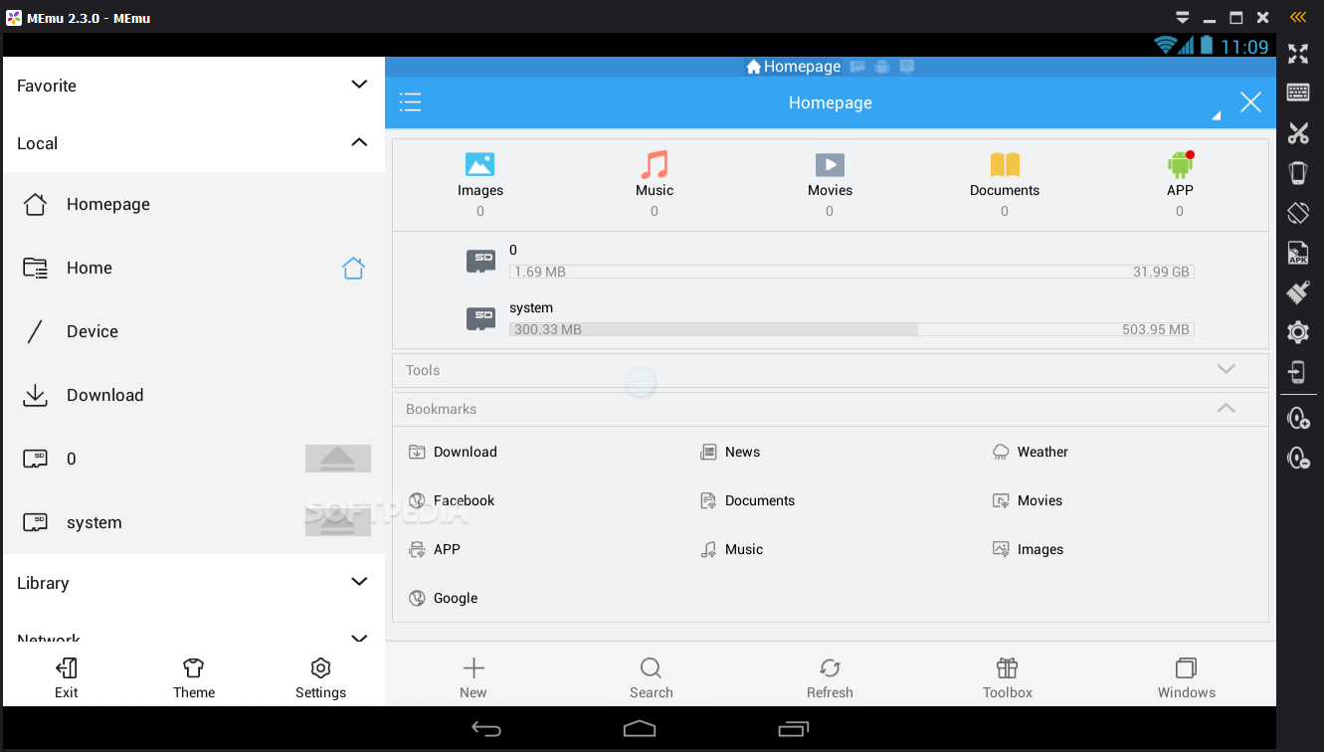Select Homepage in the sidebar

point(194,204)
